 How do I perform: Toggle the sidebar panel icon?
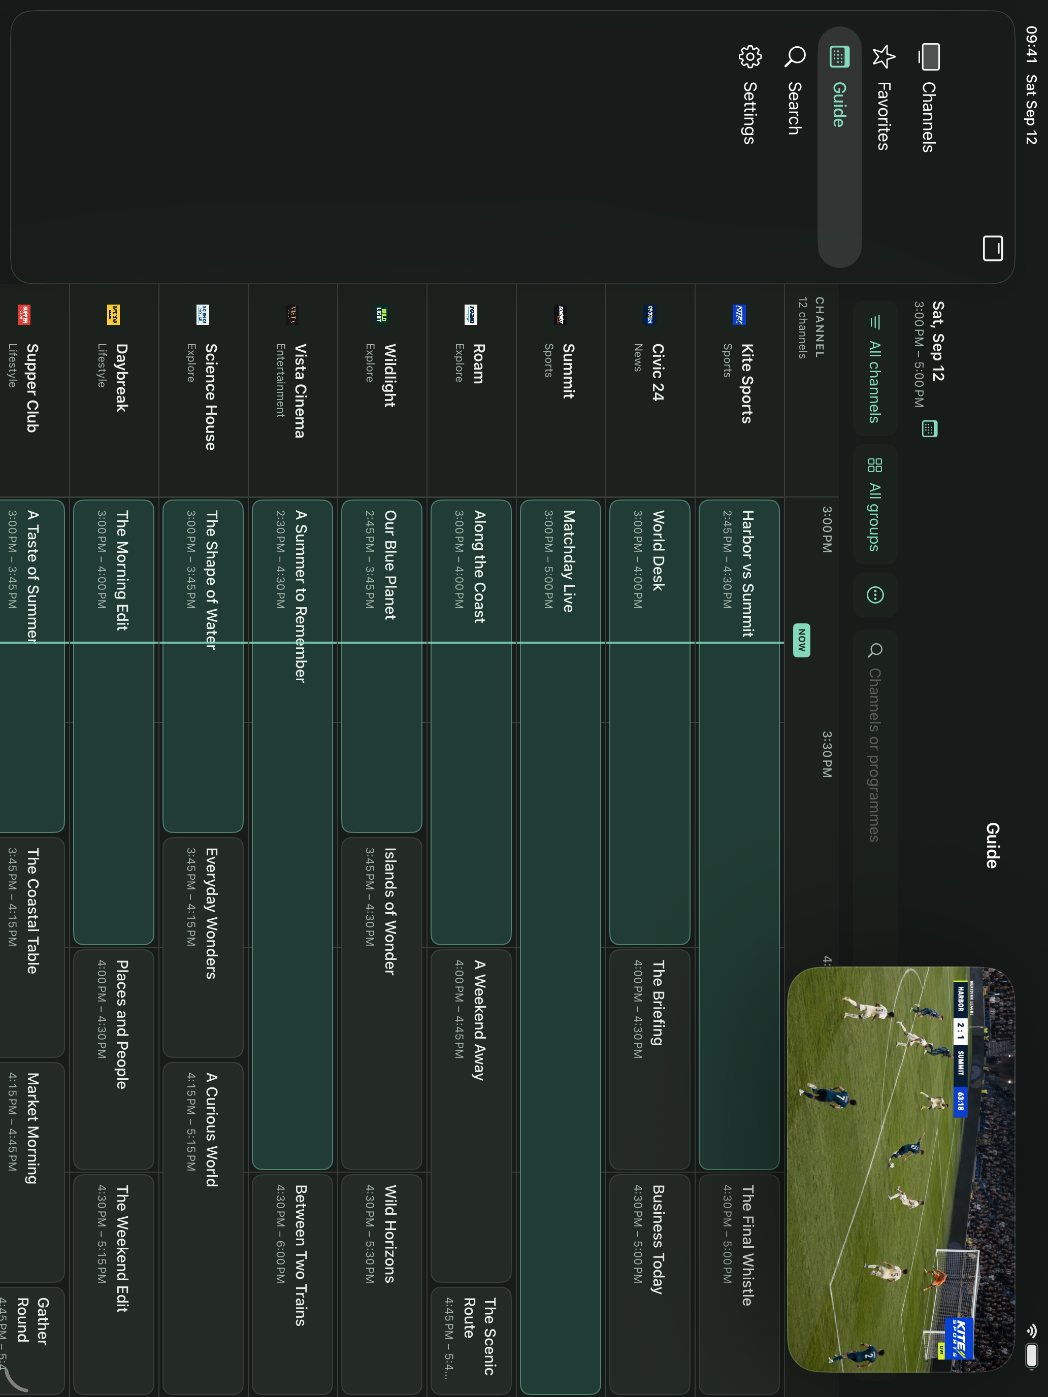point(993,248)
